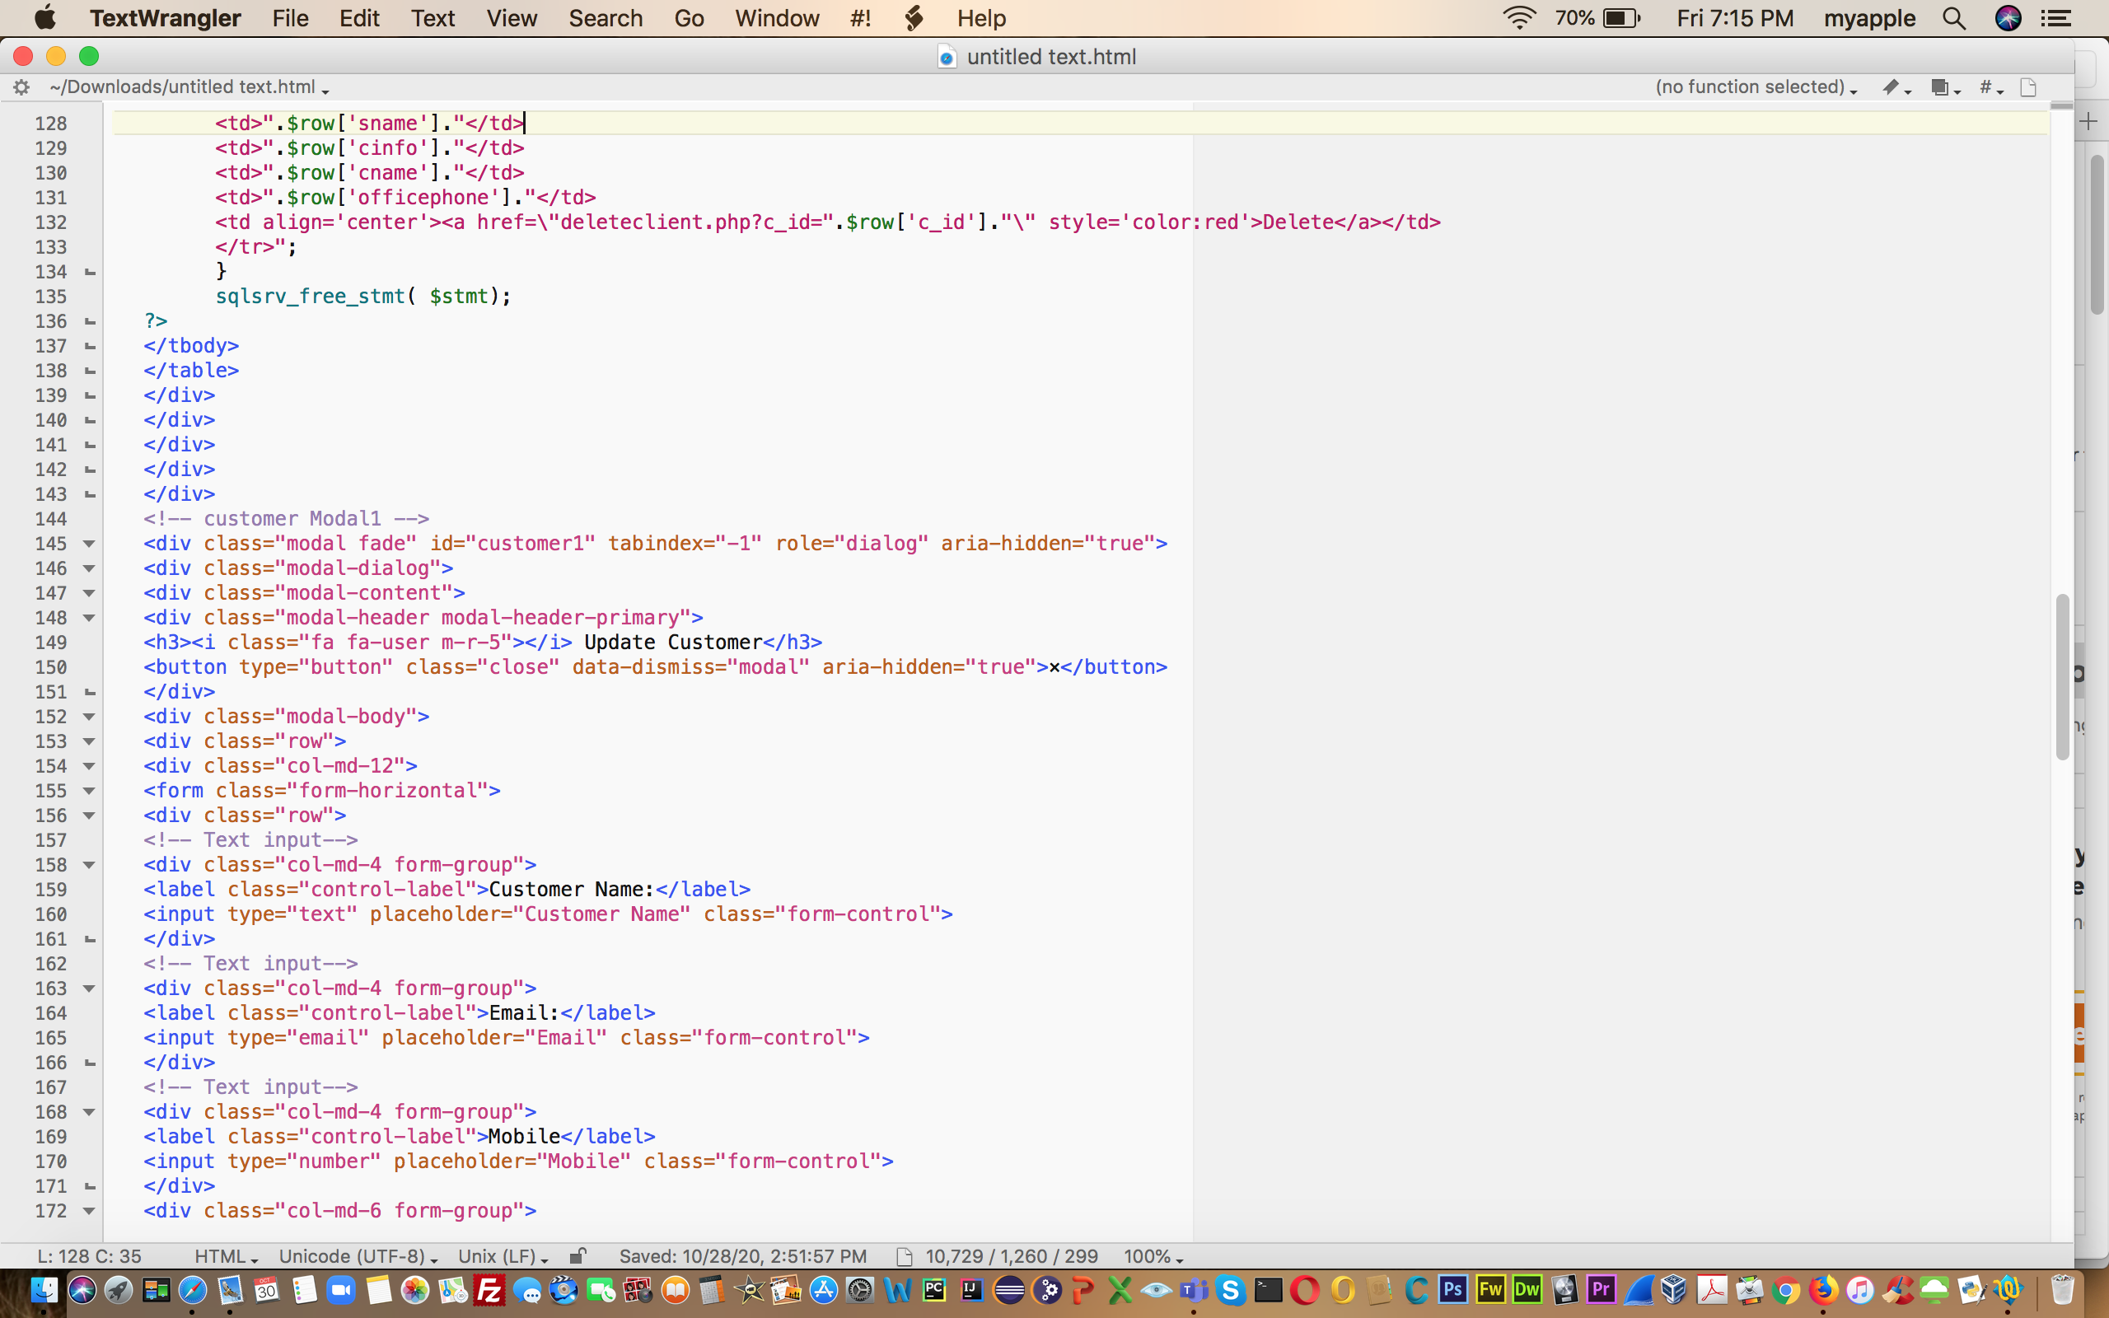Click the split editor button above the scrollbar

point(2061,105)
